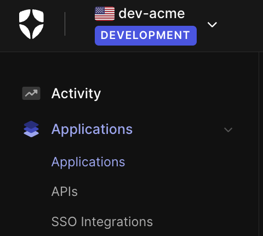Viewport: 263px width, 236px height.
Task: Open the Activity chart icon
Action: (x=31, y=93)
